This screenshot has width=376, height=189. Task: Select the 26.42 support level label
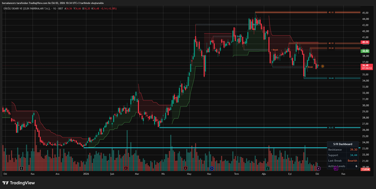click(x=331, y=127)
